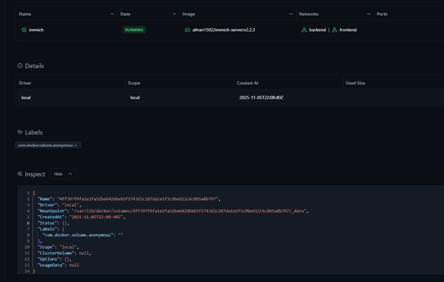The image size is (444, 282).
Task: Click the network icon beside backend
Action: (304, 30)
